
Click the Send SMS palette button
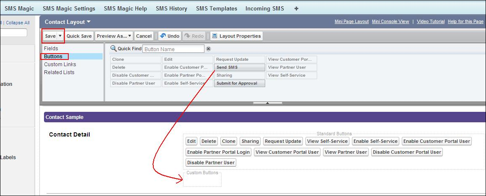[x=240, y=67]
